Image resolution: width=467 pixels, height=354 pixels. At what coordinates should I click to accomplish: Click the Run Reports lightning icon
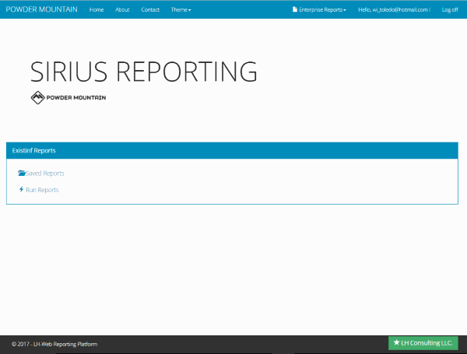tap(21, 189)
